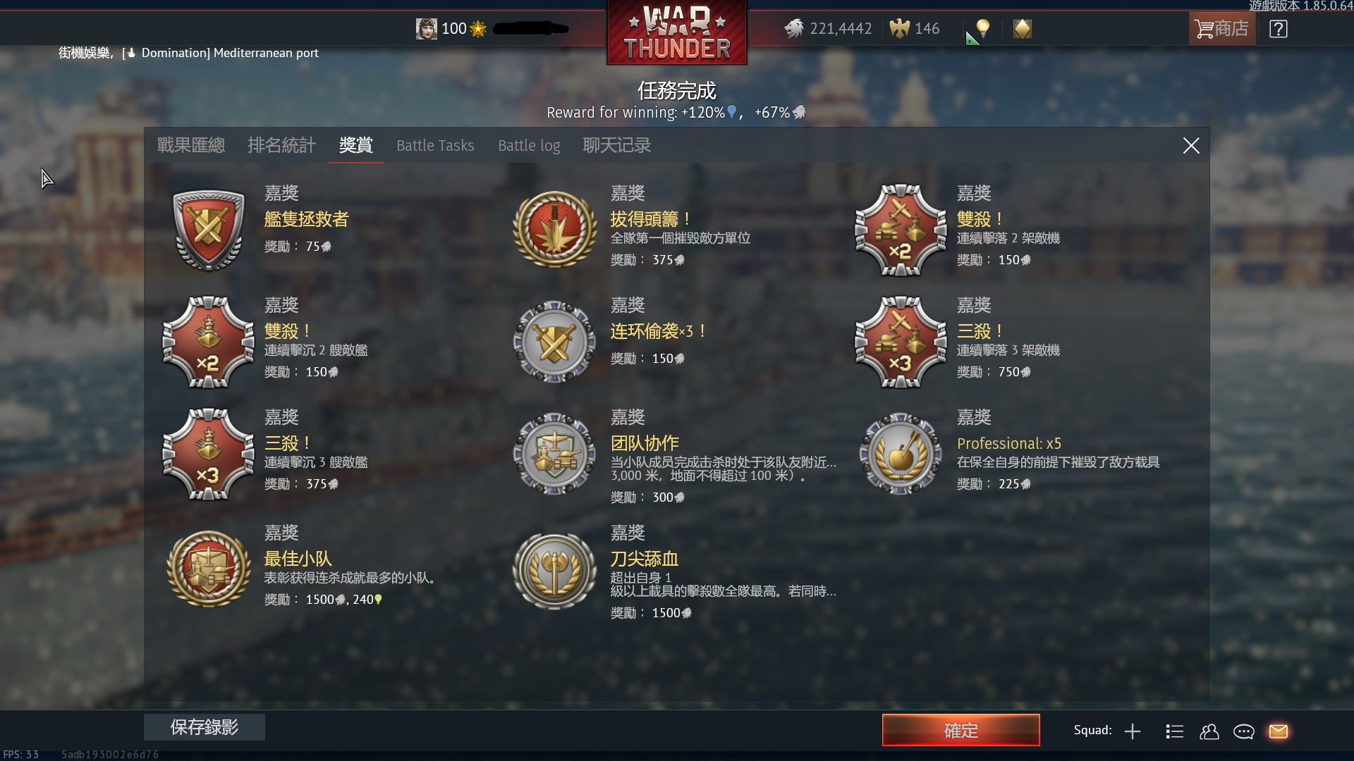This screenshot has height=761, width=1354.
Task: Click the golden diamond premium icon
Action: (x=1022, y=29)
